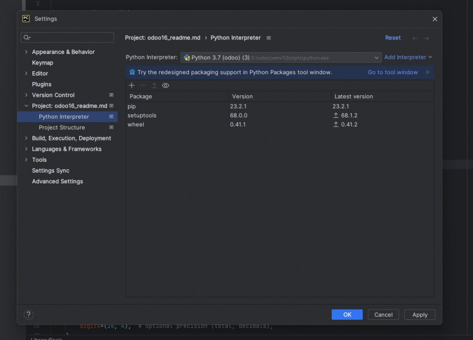Click the search magnifier icon

27,37
